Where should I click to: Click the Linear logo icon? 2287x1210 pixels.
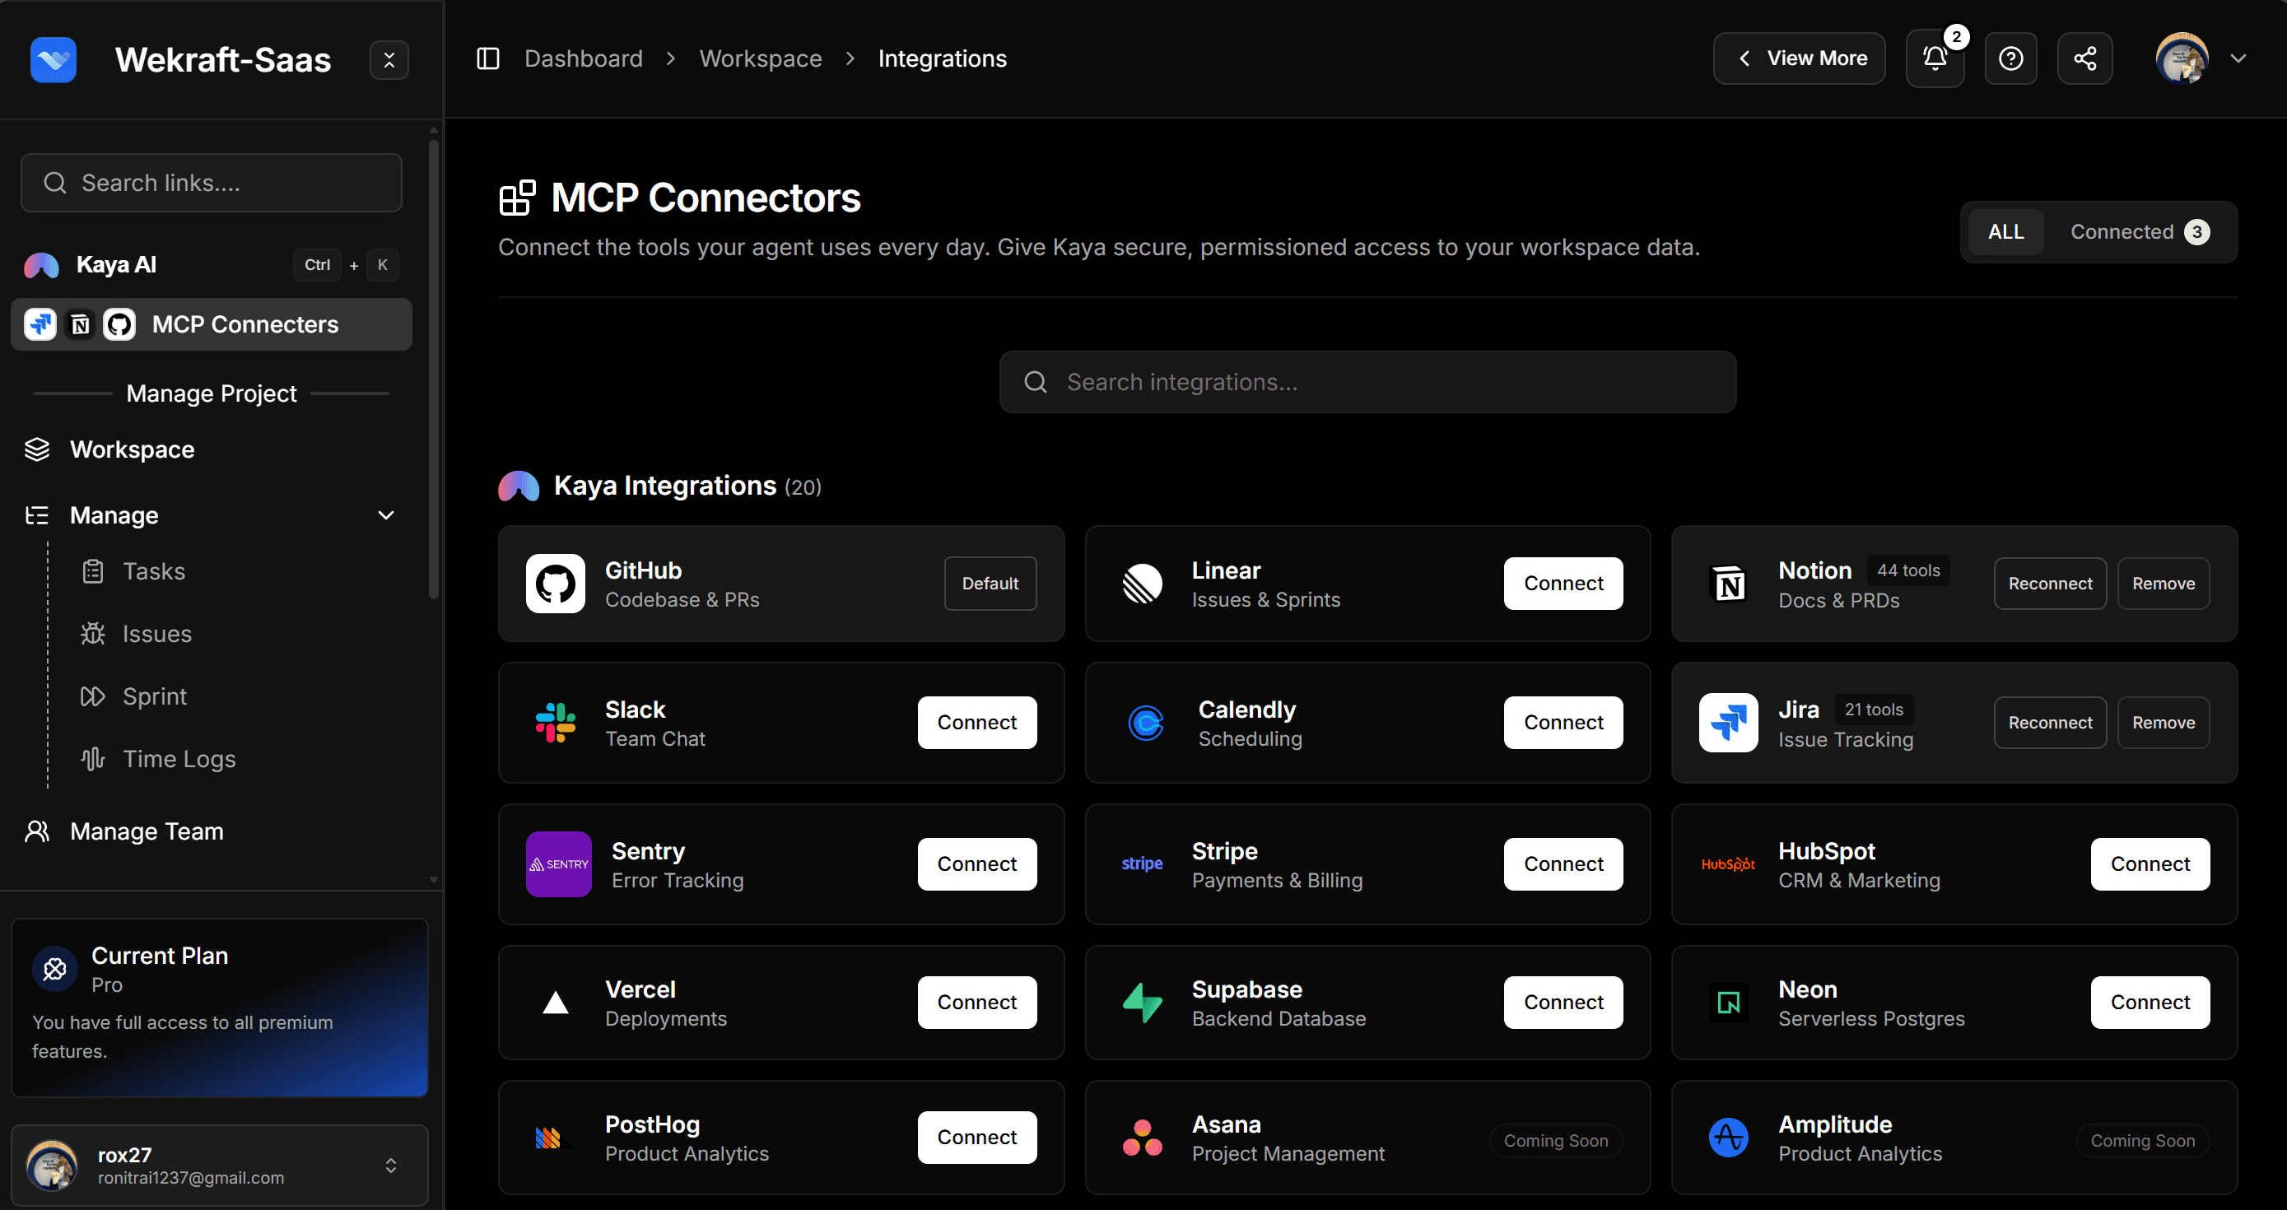pos(1142,584)
